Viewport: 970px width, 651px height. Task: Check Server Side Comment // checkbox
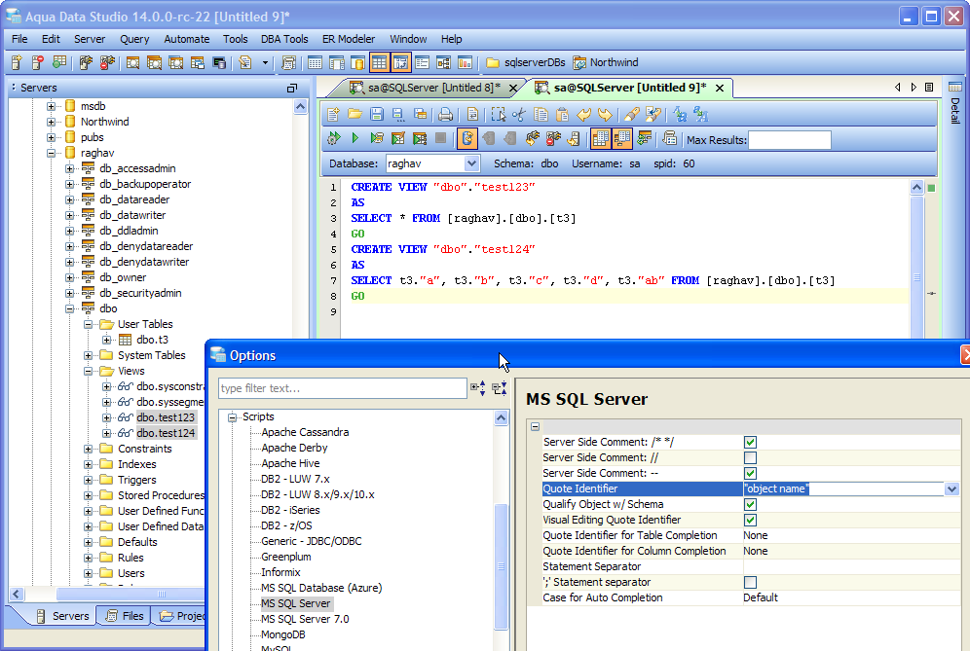(x=751, y=457)
